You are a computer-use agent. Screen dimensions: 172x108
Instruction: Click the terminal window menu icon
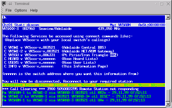(4, 4)
